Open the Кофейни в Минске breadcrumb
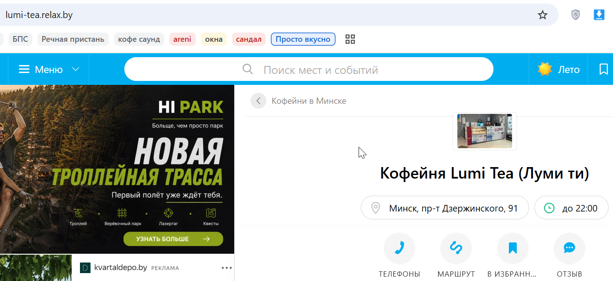This screenshot has height=281, width=613. pyautogui.click(x=309, y=101)
